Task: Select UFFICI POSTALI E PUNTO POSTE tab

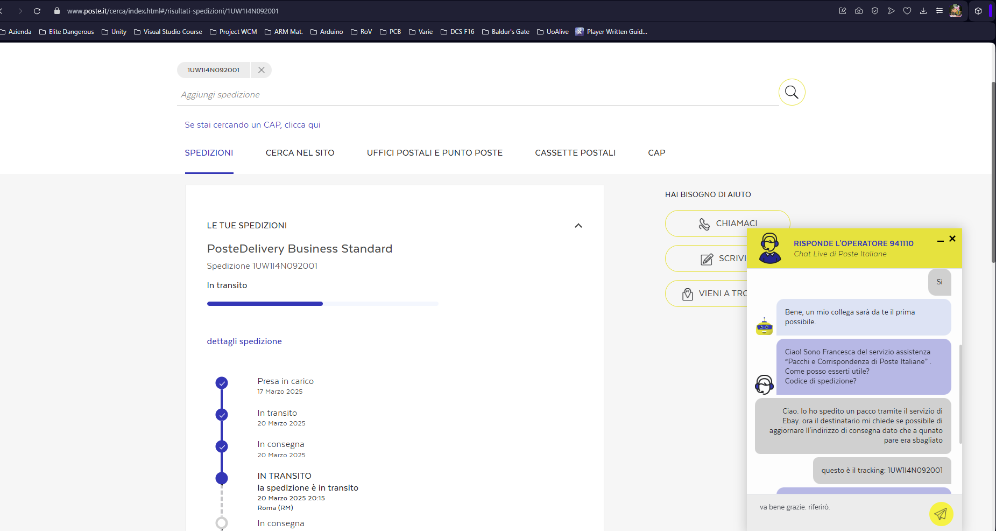Action: (x=435, y=153)
